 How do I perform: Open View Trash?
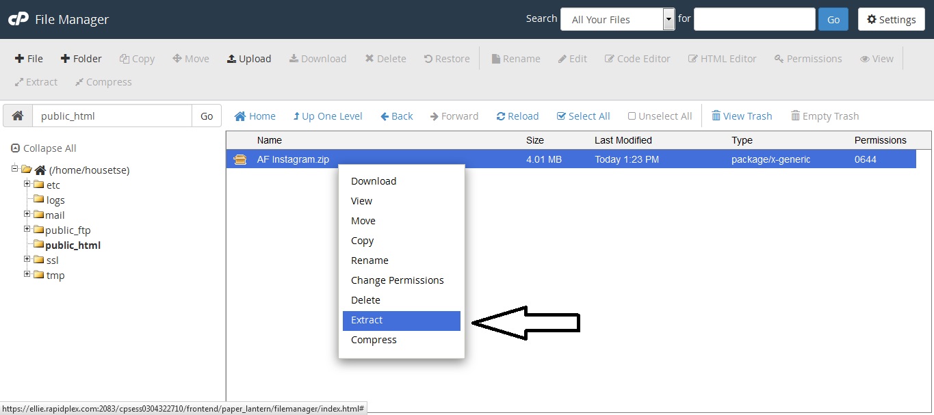[742, 116]
